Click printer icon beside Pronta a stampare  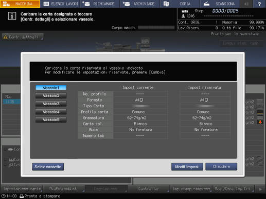pyautogui.click(x=22, y=196)
